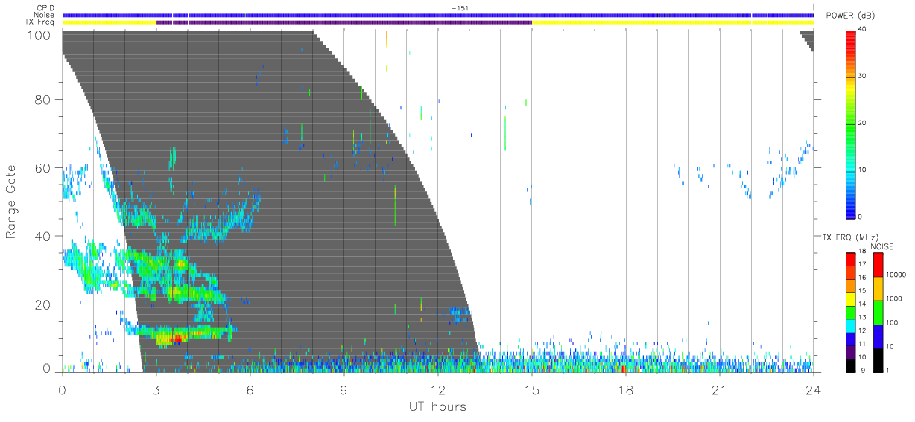Click the orange swatch in NOISE legend

tap(878, 288)
